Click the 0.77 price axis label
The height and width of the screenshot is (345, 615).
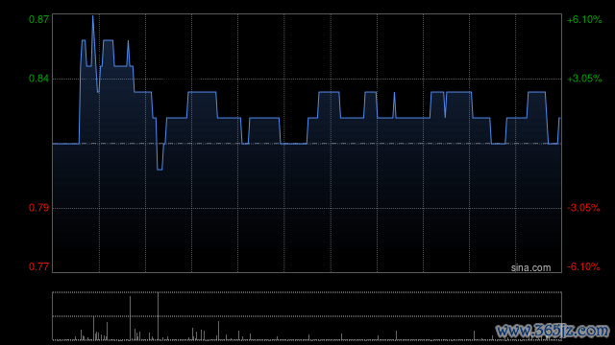pyautogui.click(x=38, y=266)
